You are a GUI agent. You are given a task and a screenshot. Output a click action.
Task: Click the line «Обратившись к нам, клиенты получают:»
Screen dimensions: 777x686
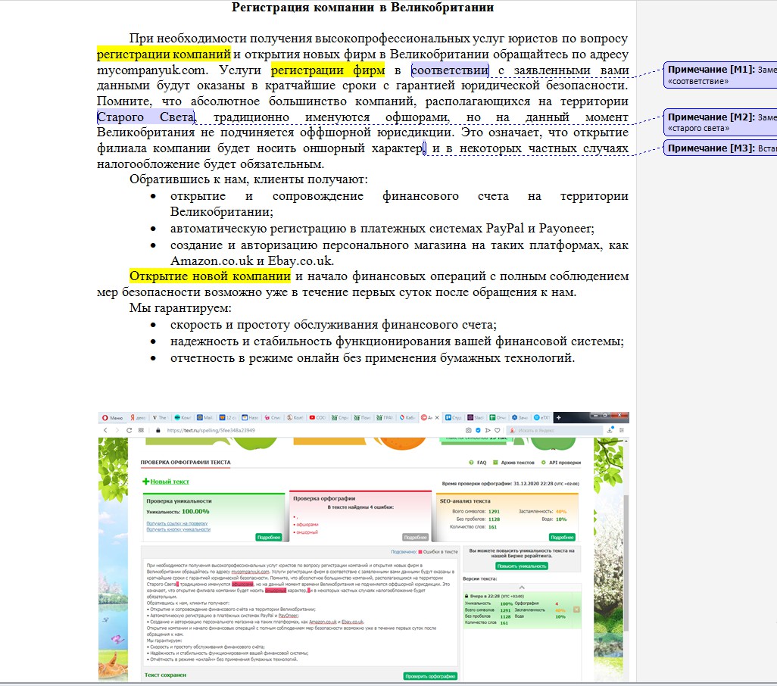click(248, 179)
